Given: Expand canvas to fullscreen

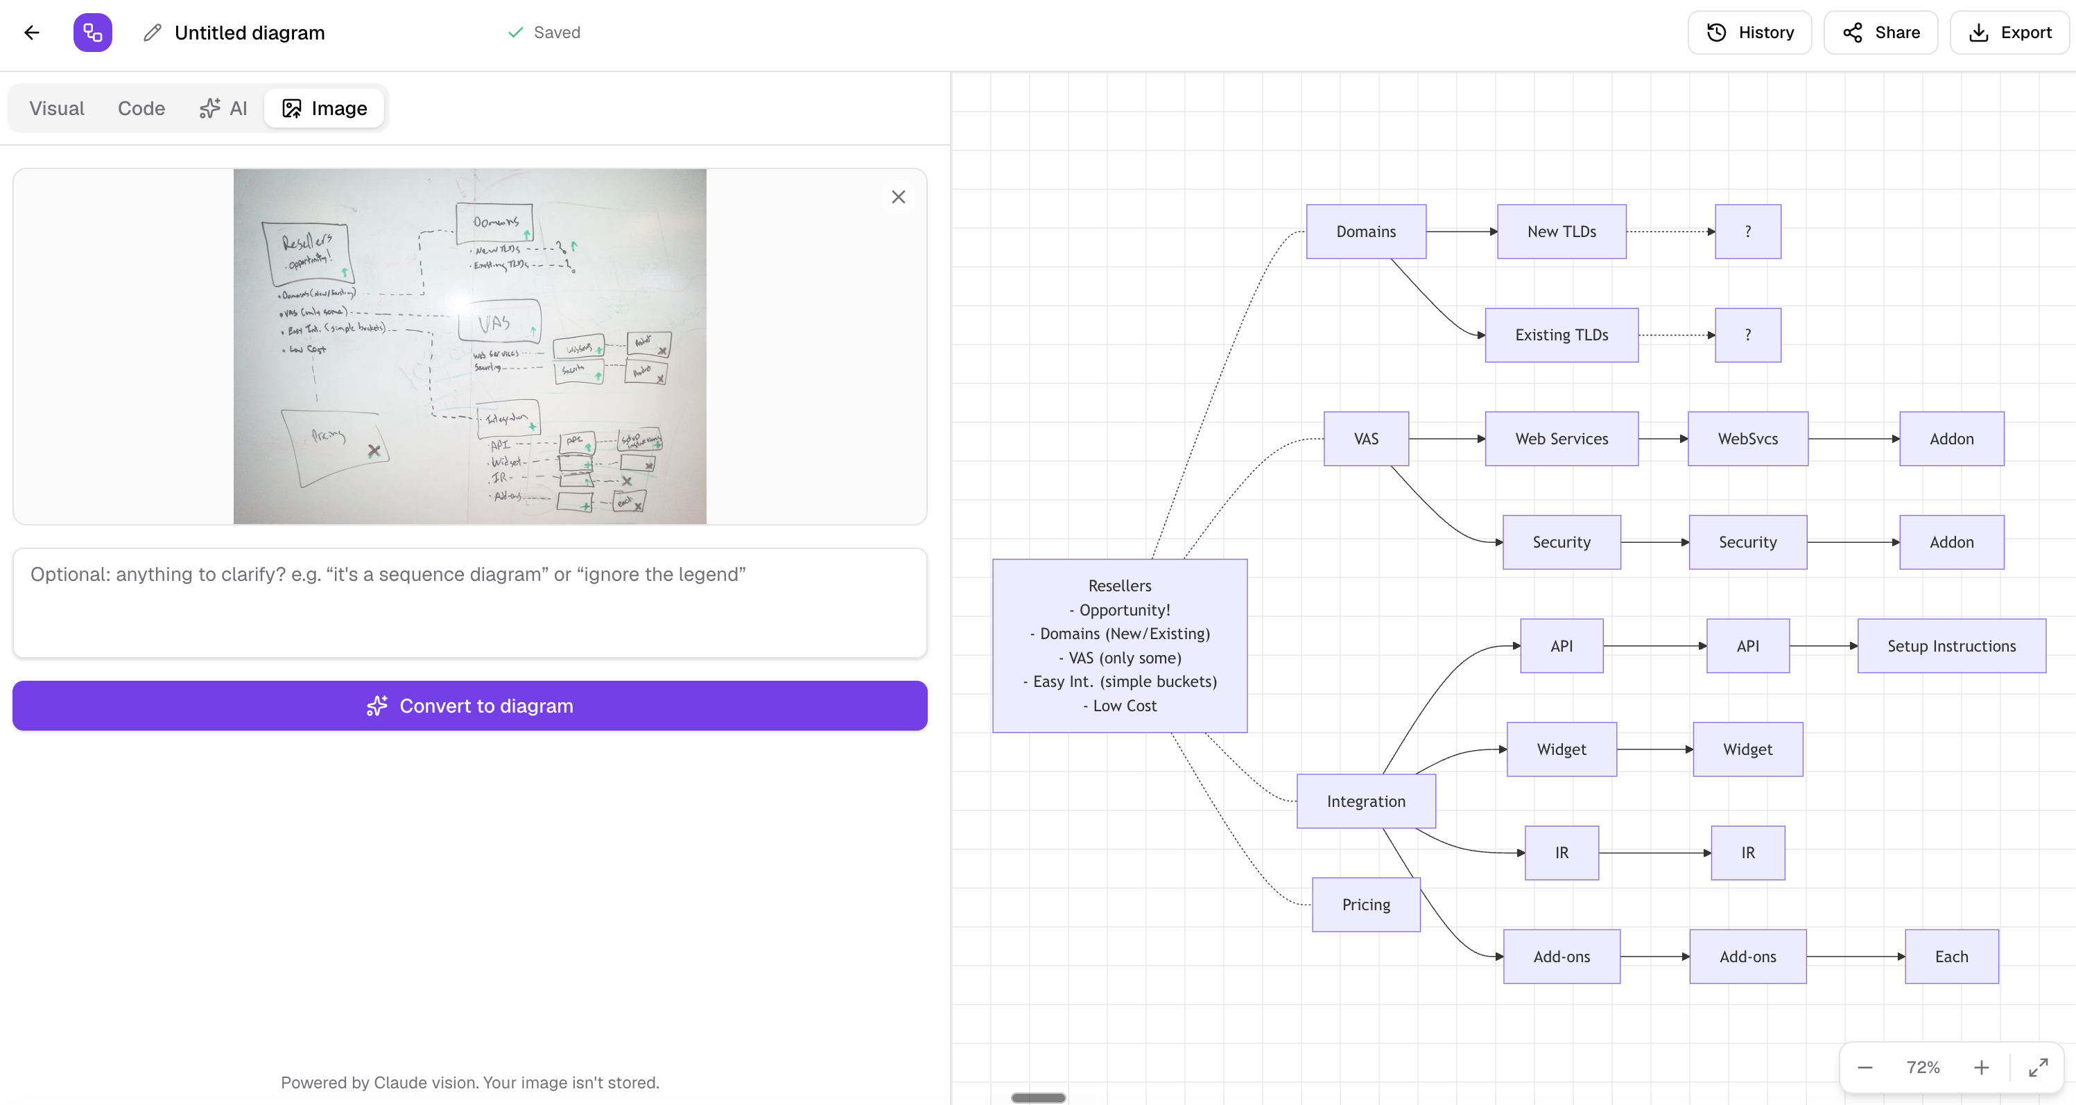Looking at the screenshot, I should coord(2037,1067).
